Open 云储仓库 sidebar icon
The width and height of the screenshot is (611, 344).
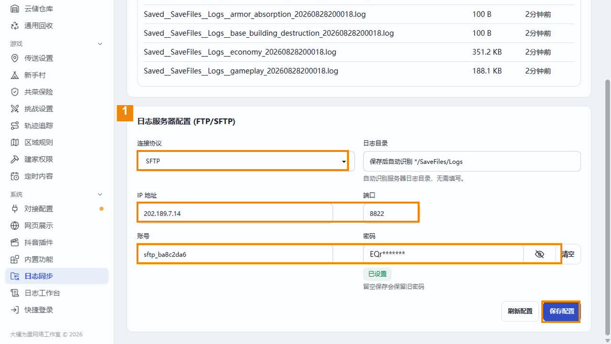pos(15,9)
